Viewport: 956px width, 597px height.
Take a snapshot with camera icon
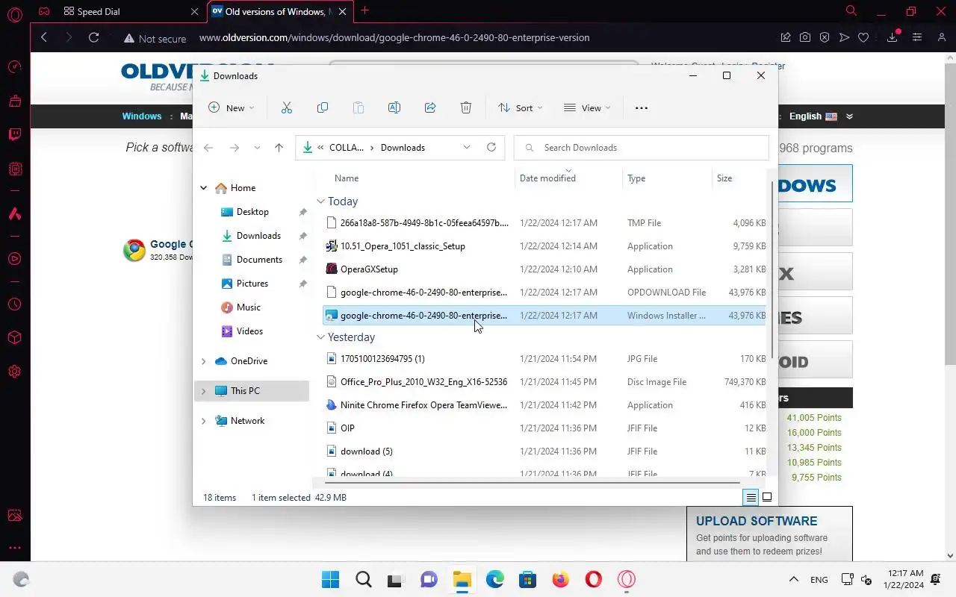tap(805, 37)
